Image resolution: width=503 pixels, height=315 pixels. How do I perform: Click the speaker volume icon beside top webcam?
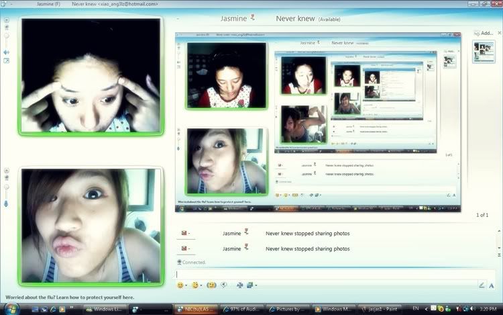pos(7,52)
